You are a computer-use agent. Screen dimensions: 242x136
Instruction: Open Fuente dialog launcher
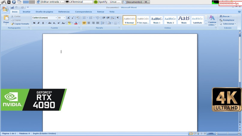click(79, 28)
